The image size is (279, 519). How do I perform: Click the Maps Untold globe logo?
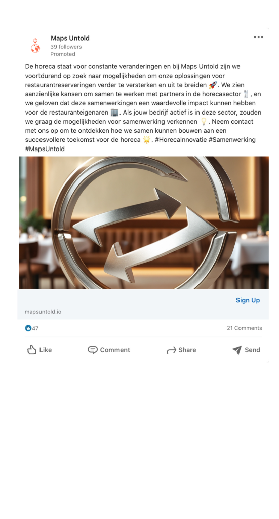(x=35, y=46)
